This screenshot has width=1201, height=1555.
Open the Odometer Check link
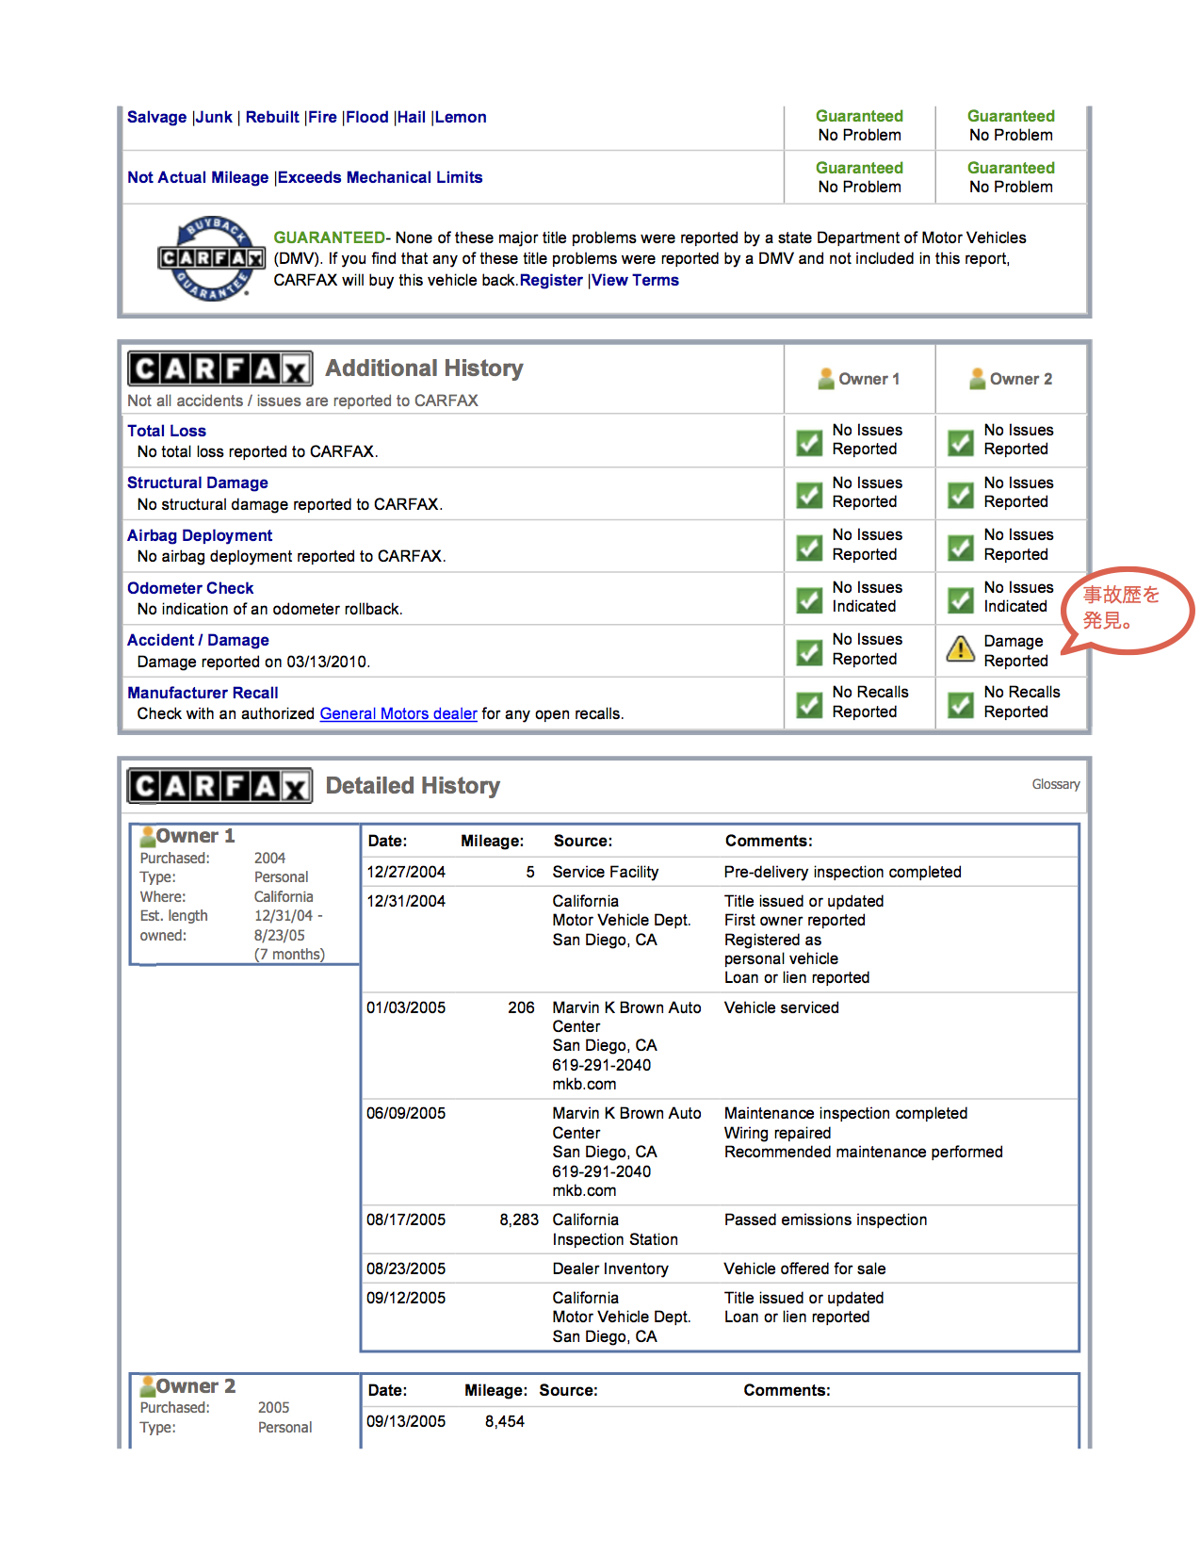click(x=190, y=589)
